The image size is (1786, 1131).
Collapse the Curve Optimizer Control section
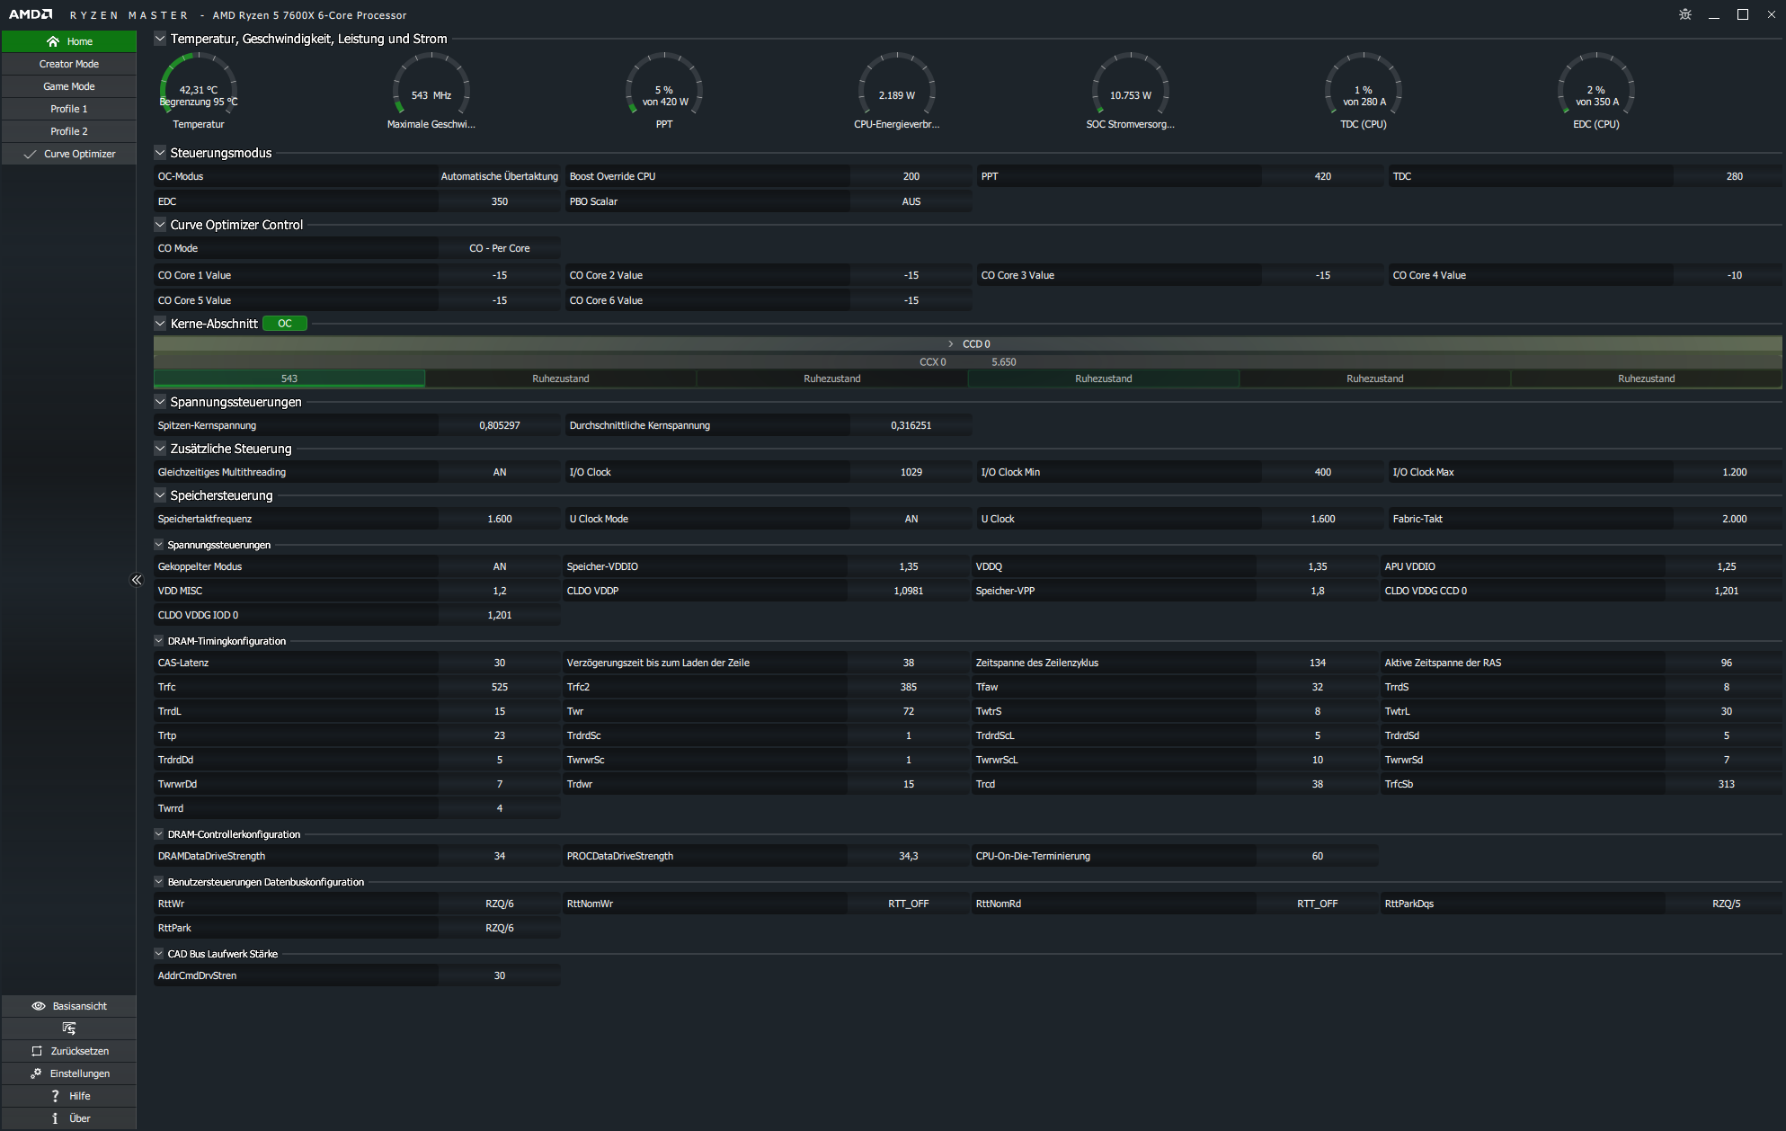[x=160, y=225]
